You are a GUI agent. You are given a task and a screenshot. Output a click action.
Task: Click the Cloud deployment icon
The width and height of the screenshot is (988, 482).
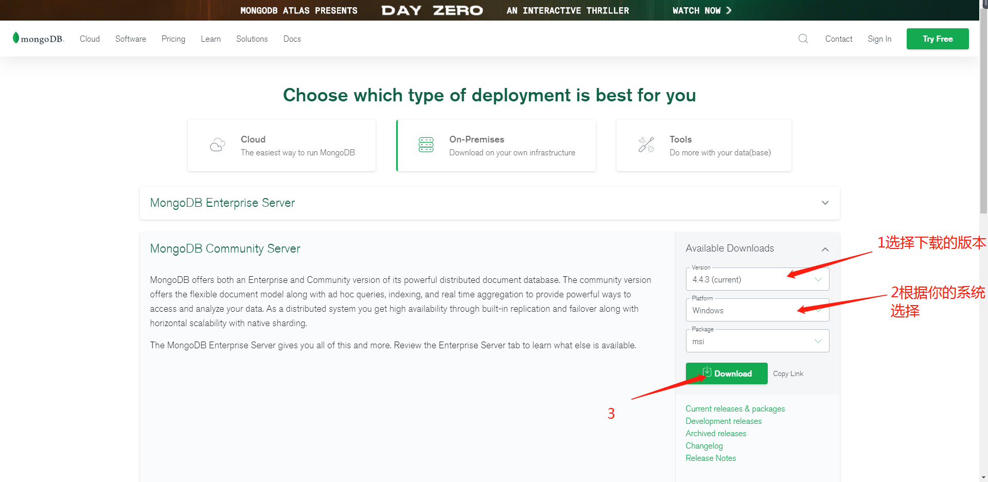(218, 145)
